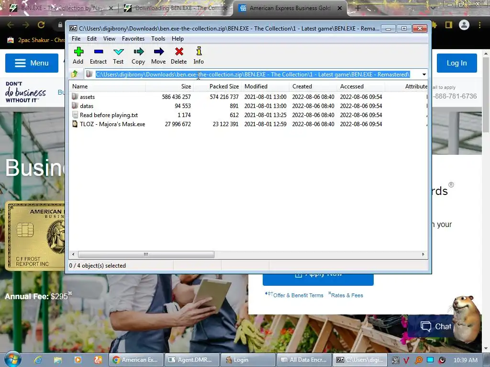Click the 0 / 4 object(s) selected status
Viewport: 490px width, 367px height.
tap(98, 266)
